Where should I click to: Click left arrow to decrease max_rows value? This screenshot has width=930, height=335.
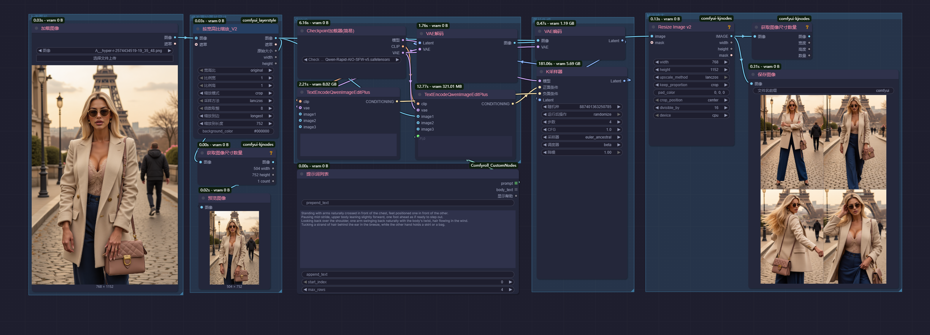pos(305,289)
